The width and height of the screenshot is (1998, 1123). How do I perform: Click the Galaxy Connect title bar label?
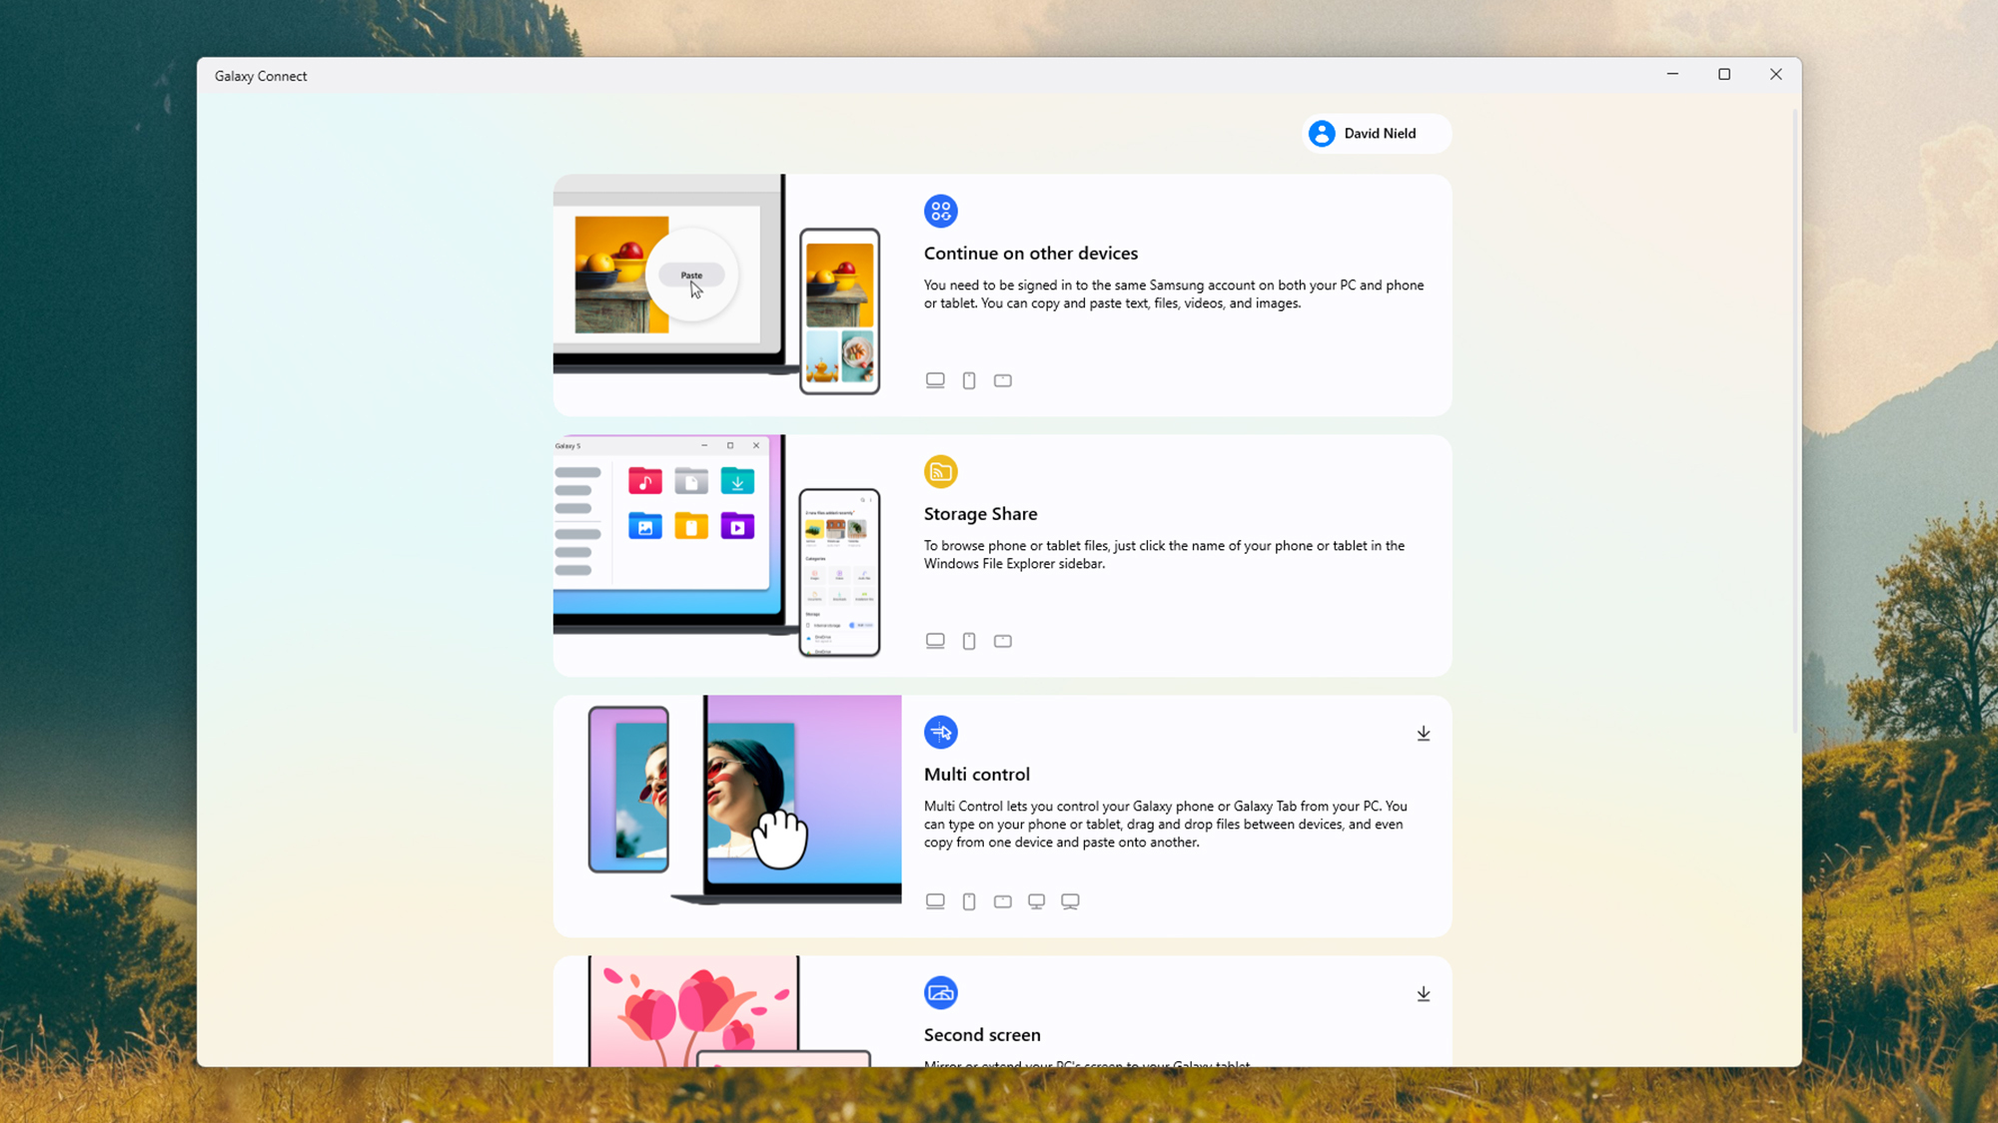point(261,76)
